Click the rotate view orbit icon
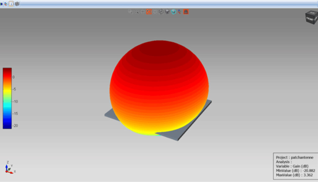This screenshot has width=318, height=182. click(x=161, y=12)
